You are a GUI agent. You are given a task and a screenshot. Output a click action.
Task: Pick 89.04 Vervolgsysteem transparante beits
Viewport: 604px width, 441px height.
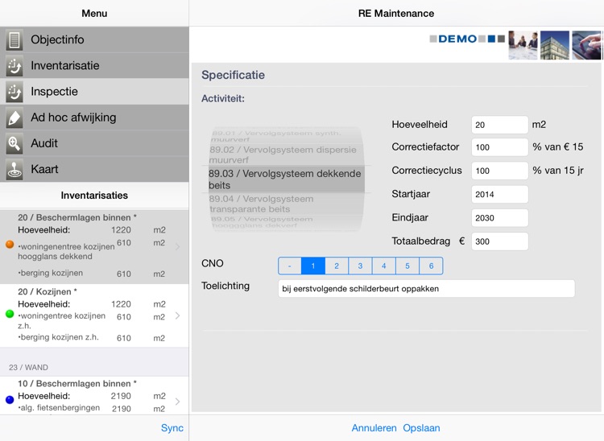tap(262, 204)
